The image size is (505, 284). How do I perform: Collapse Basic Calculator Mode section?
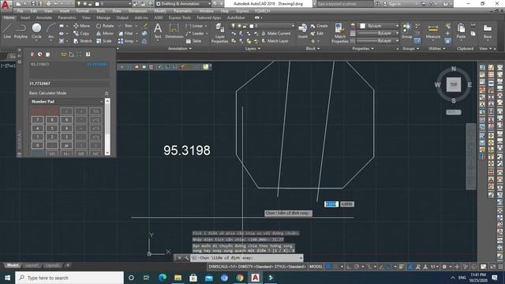coord(107,93)
